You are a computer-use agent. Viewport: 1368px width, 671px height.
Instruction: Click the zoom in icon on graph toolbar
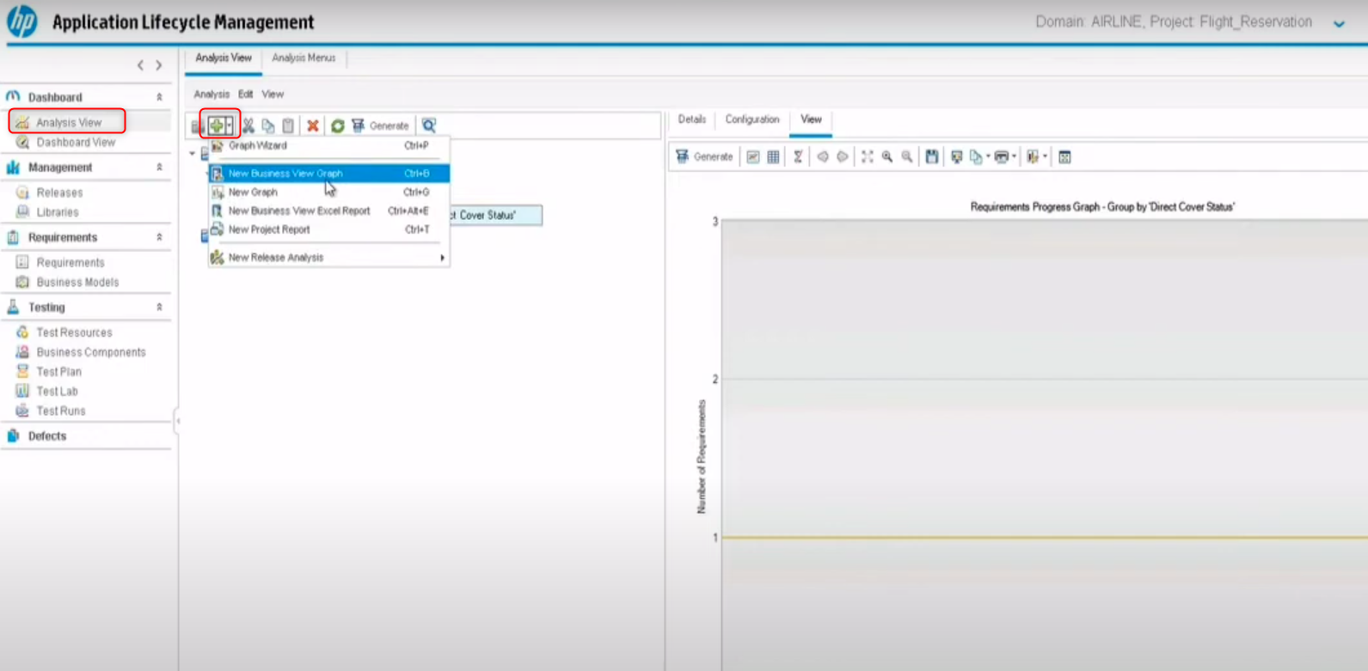[887, 156]
